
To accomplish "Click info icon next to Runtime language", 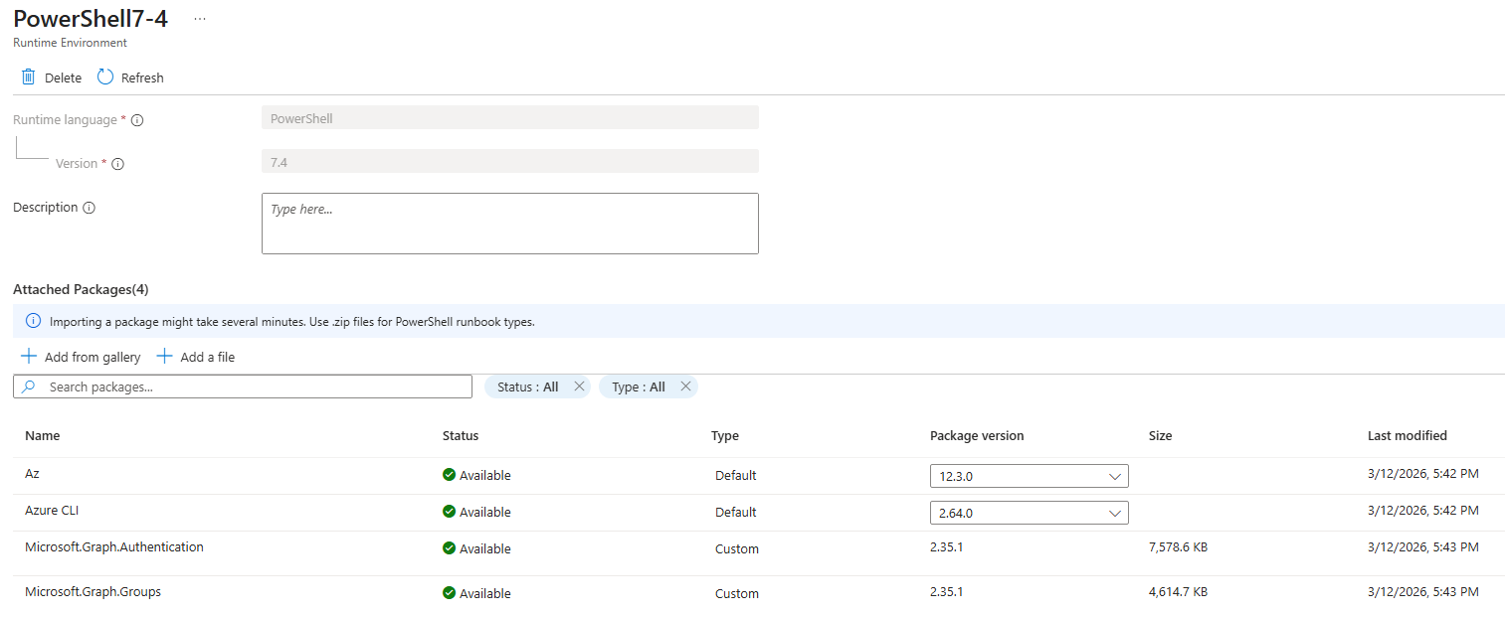I will (137, 120).
